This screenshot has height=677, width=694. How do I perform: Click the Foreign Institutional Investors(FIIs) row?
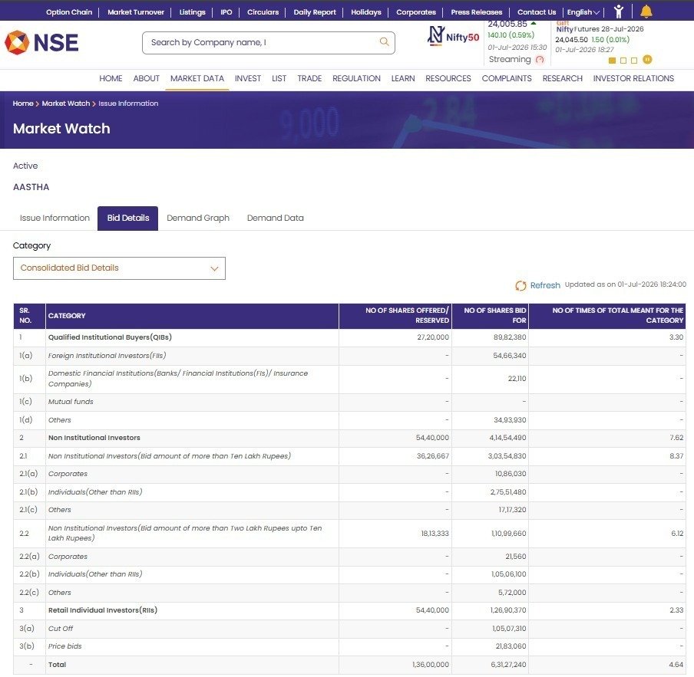click(x=349, y=356)
